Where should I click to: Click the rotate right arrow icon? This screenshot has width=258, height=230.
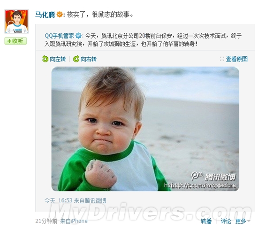[76, 59]
